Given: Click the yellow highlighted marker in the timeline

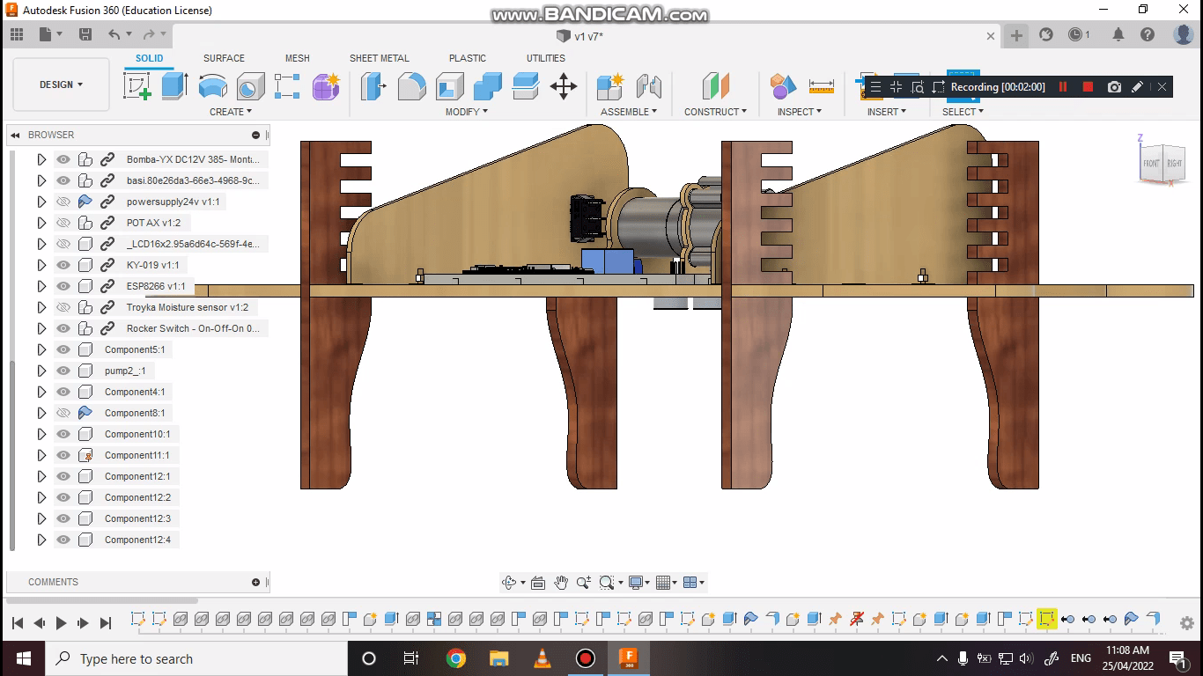Looking at the screenshot, I should pos(1047,619).
